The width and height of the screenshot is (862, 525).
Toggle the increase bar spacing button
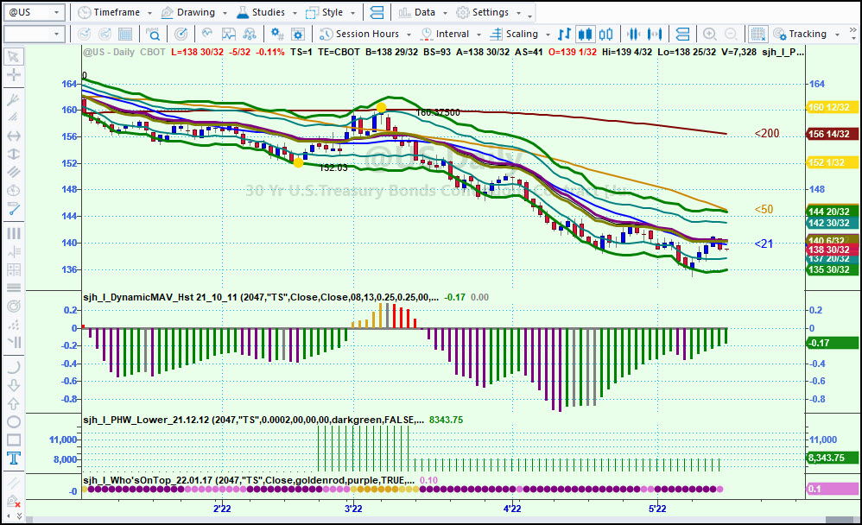point(654,34)
